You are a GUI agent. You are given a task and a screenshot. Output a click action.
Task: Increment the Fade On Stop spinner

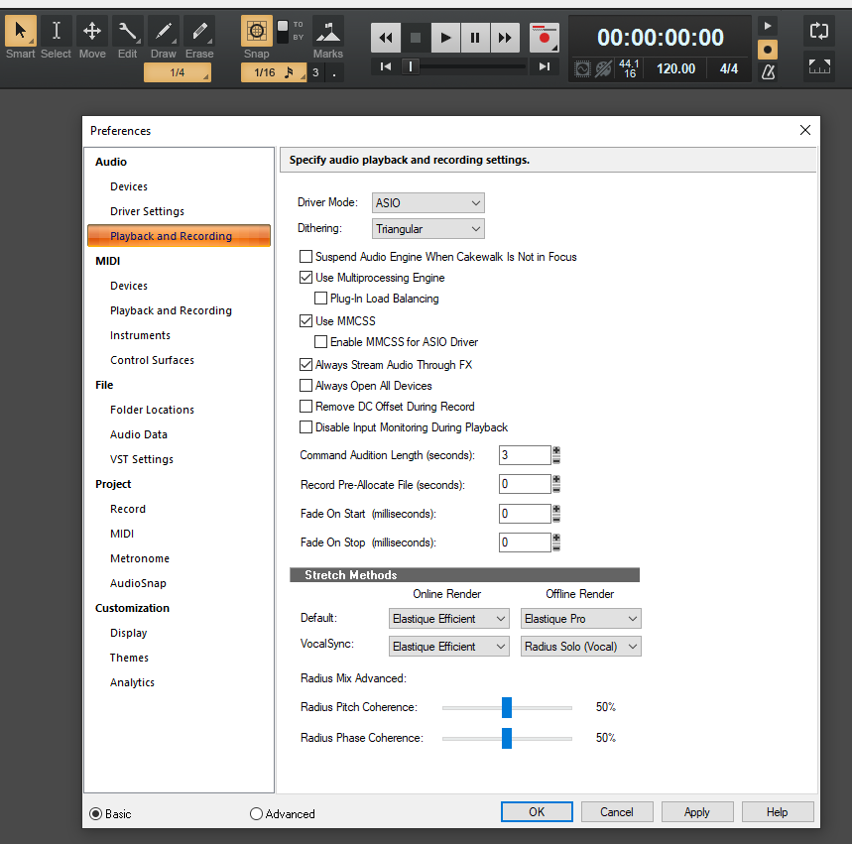(556, 538)
